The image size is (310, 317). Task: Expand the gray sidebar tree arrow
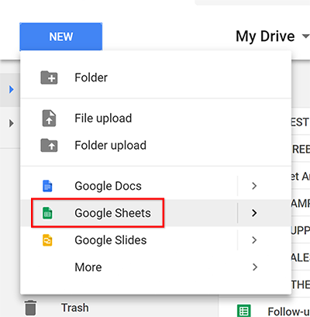[x=11, y=123]
